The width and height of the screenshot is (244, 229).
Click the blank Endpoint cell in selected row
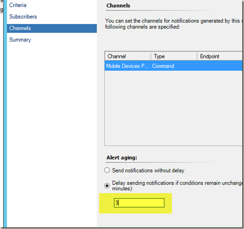tap(220, 66)
